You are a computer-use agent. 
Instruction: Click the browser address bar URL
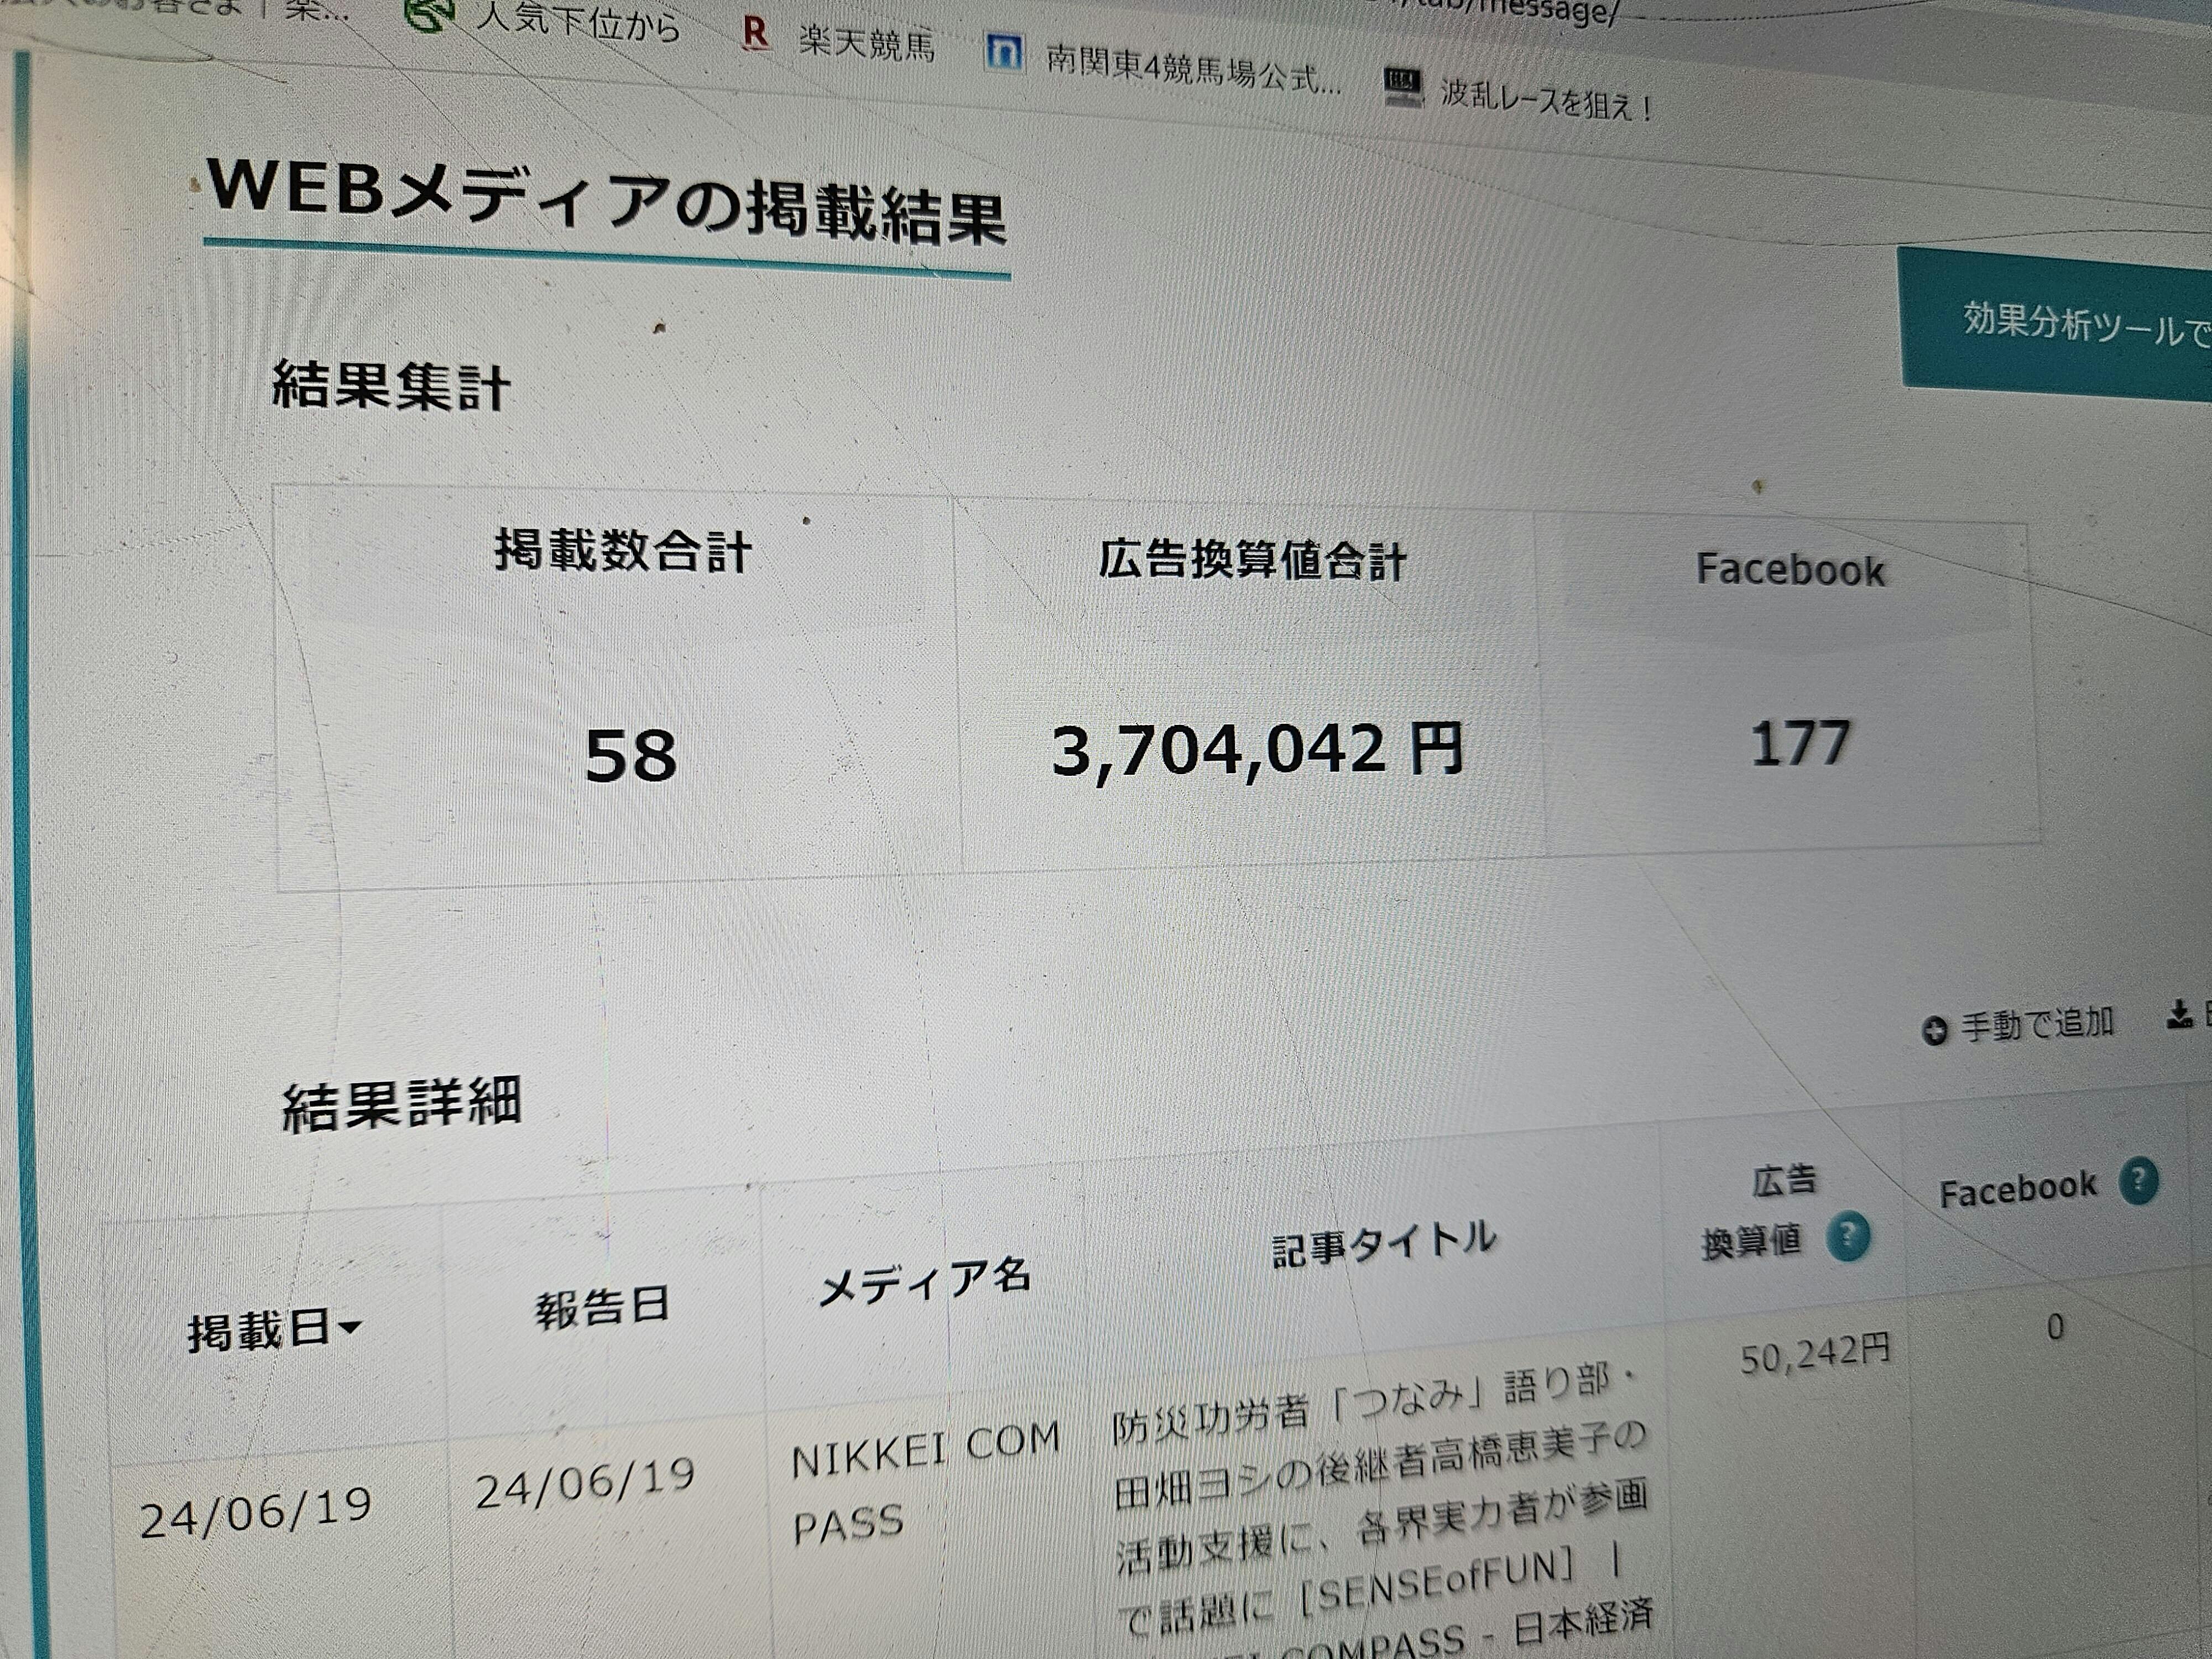pyautogui.click(x=1540, y=12)
